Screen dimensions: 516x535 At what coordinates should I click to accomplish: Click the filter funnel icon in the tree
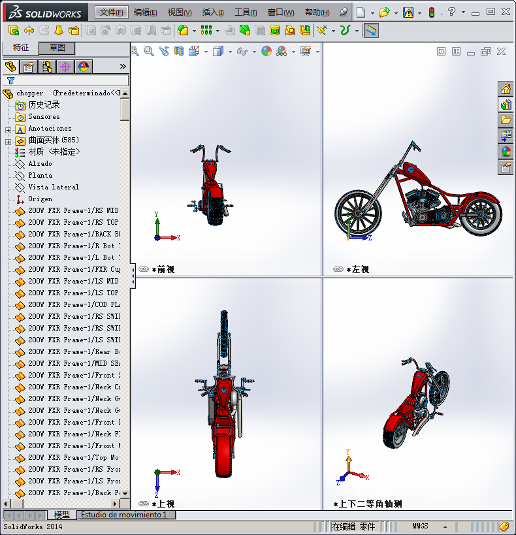click(x=11, y=80)
